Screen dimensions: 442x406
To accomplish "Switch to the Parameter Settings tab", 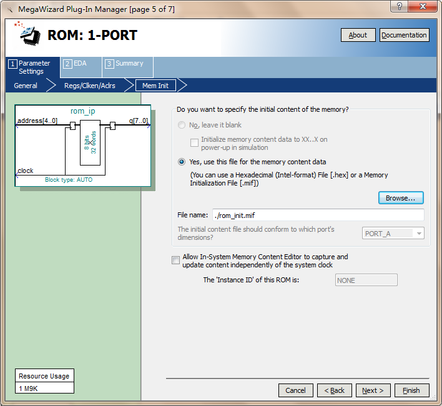I will [x=32, y=67].
